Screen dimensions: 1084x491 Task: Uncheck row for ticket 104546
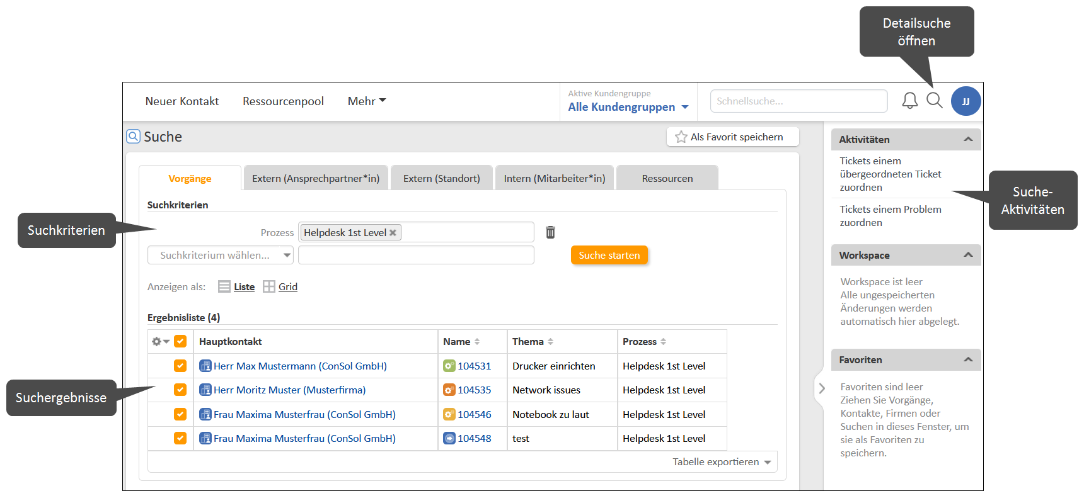[x=180, y=414]
